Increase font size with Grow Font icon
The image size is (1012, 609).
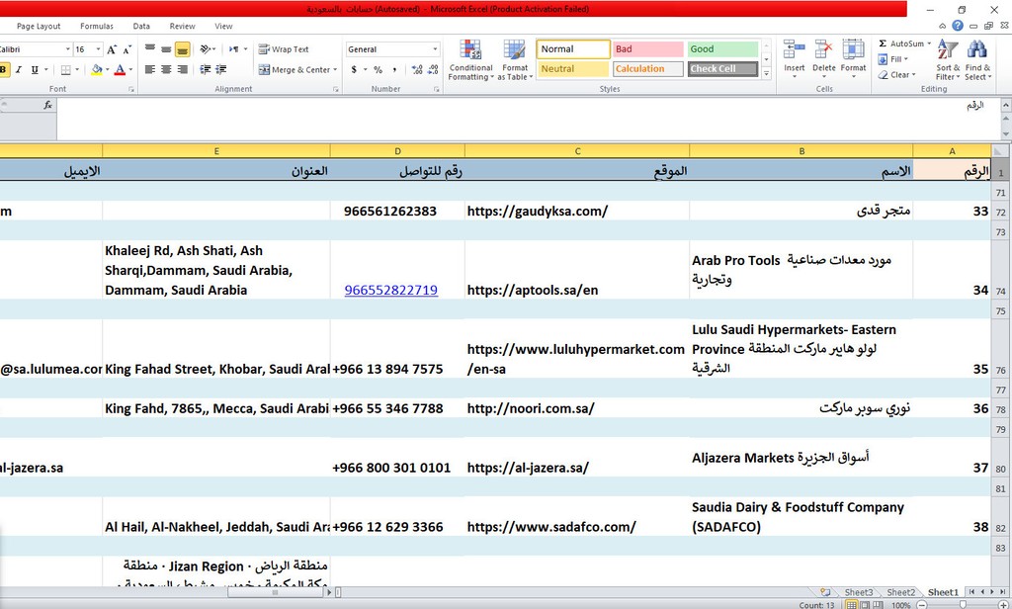pos(112,49)
